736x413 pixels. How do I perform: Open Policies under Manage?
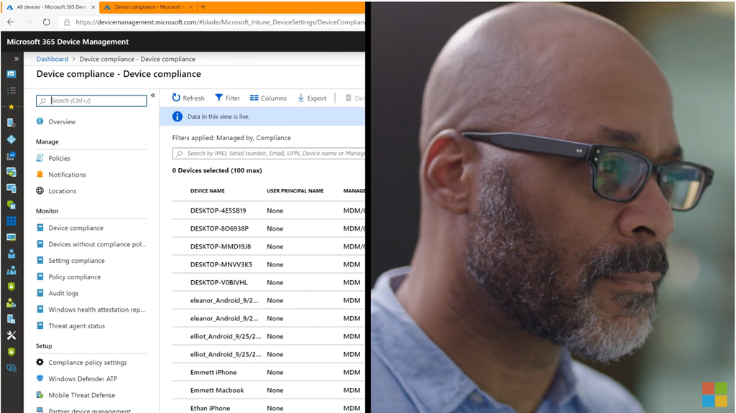(x=59, y=158)
